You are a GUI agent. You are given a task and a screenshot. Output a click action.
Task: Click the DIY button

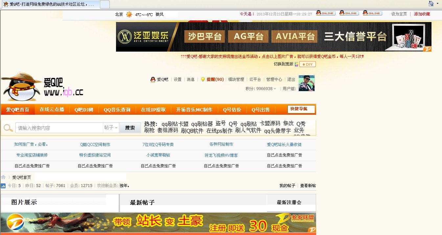308,64
